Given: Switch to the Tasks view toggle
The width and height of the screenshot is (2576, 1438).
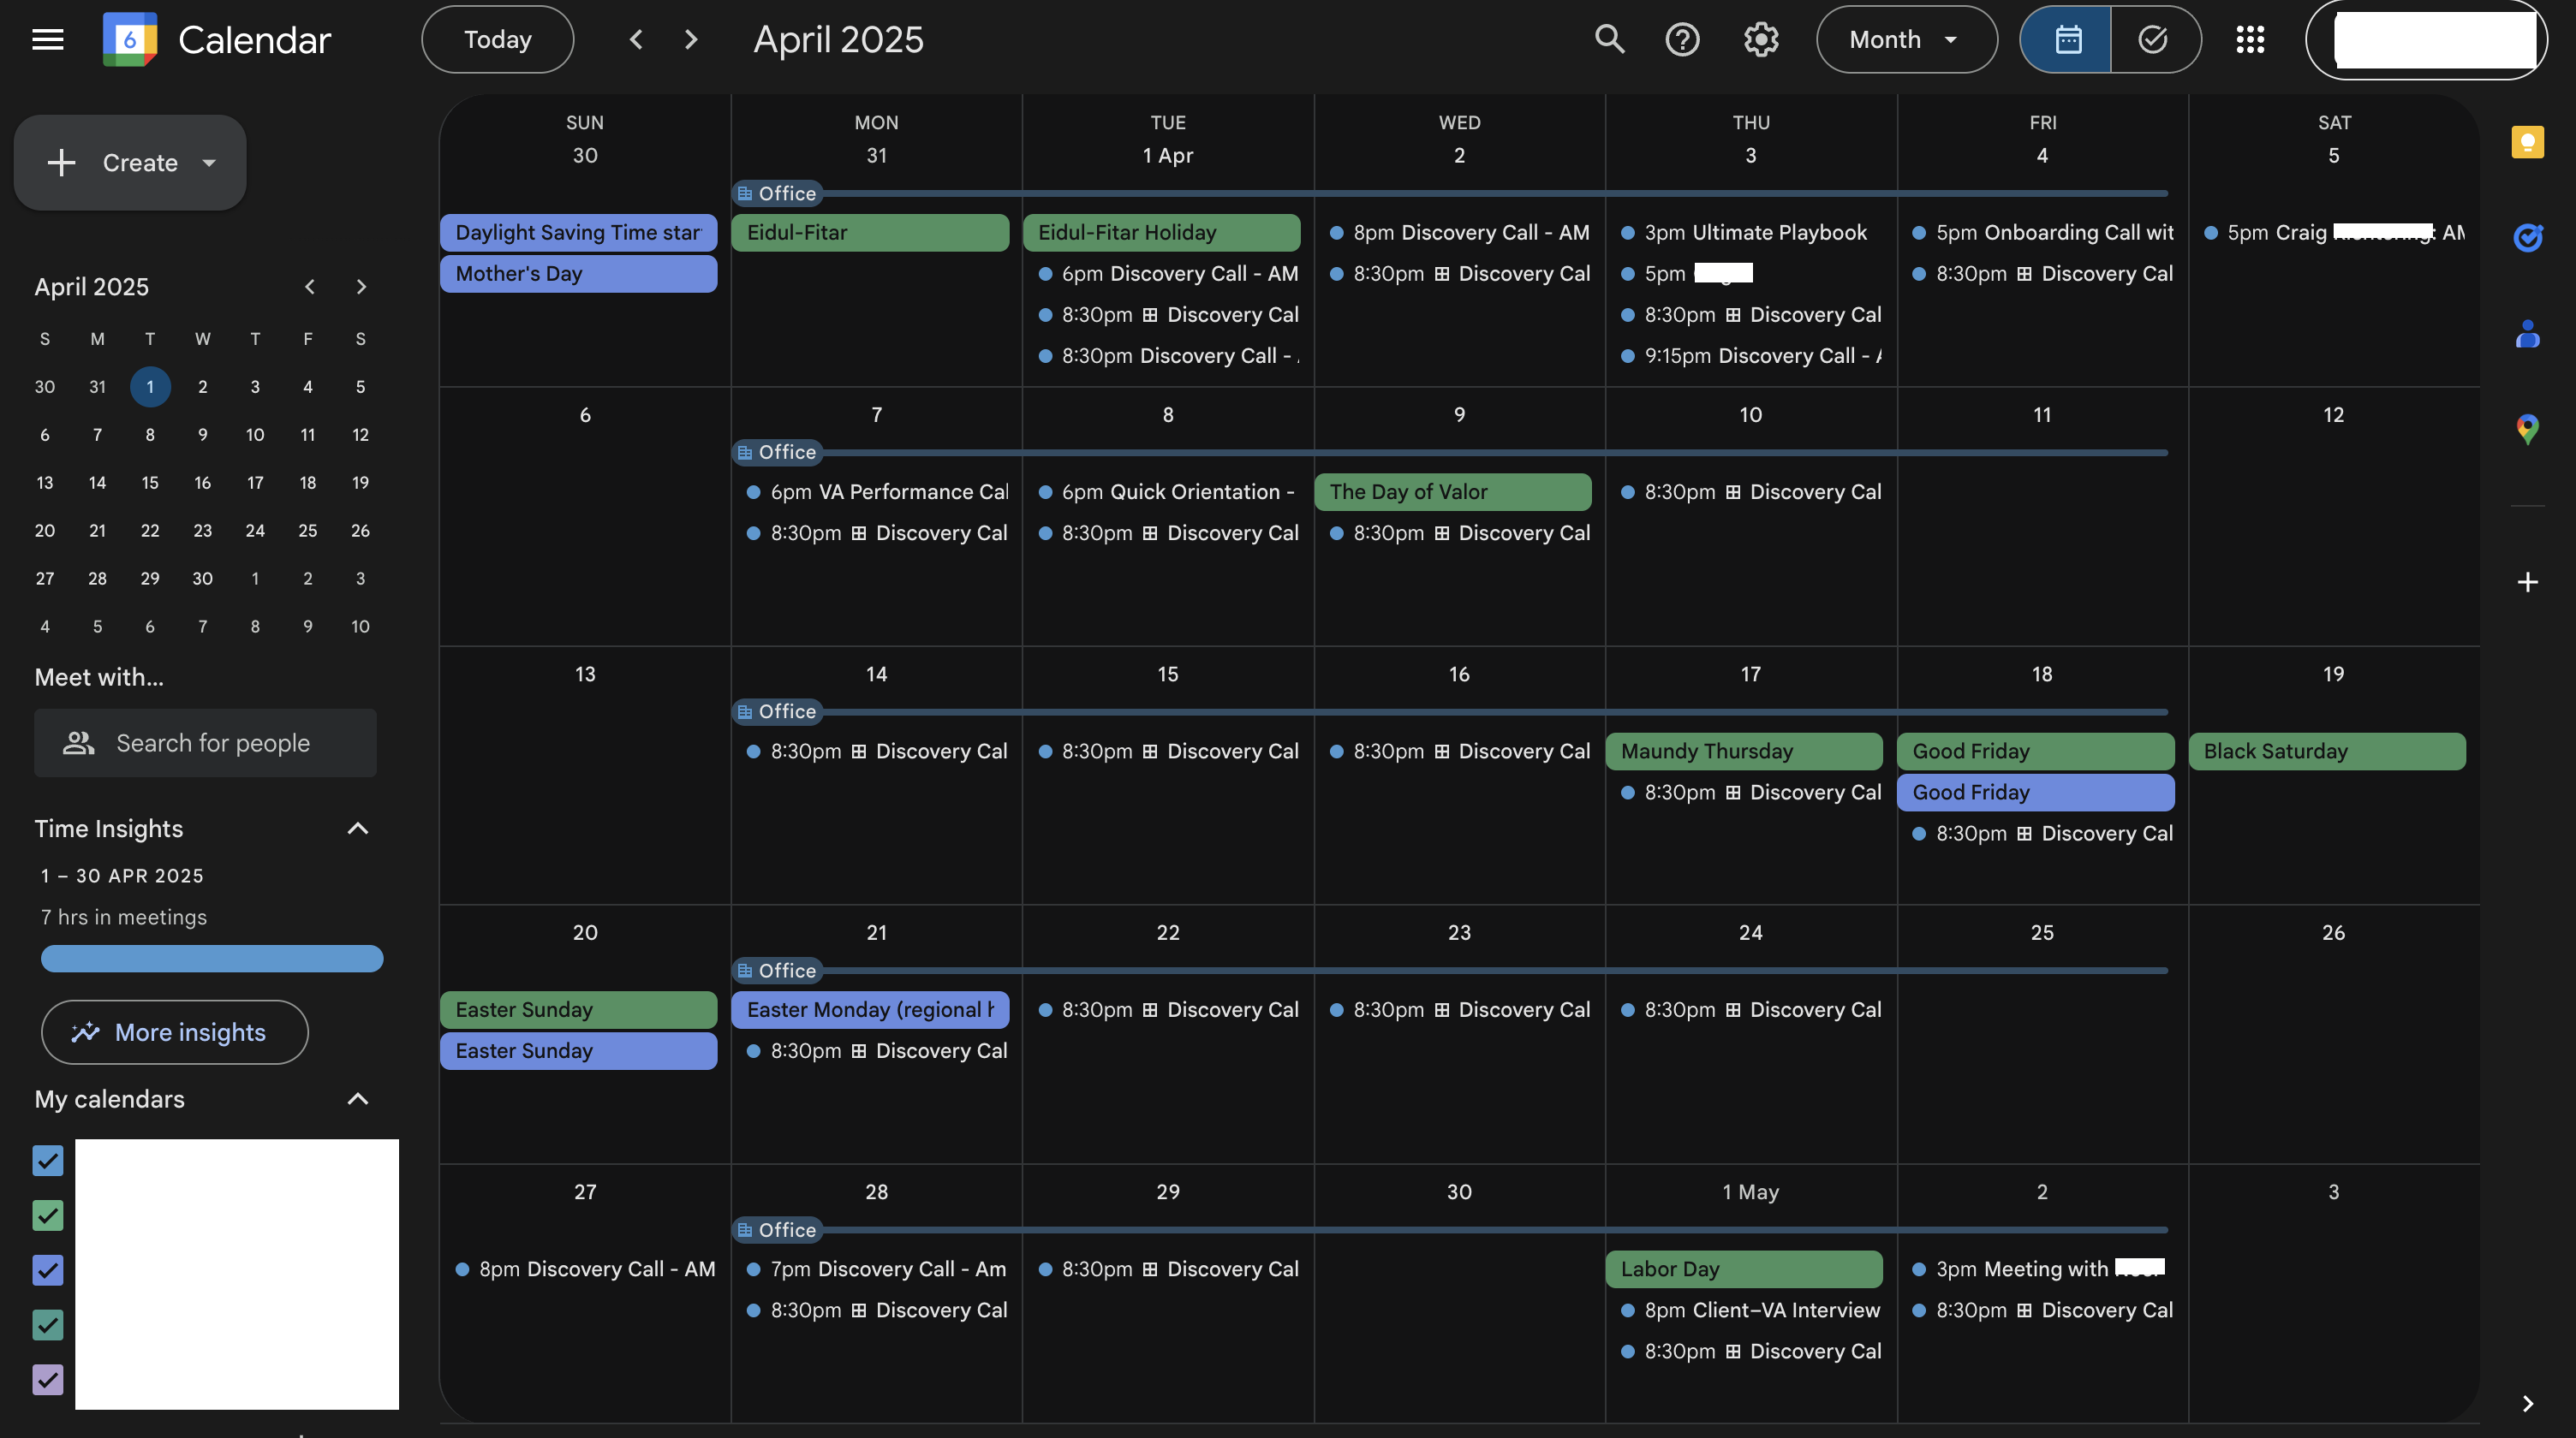Looking at the screenshot, I should point(2153,40).
